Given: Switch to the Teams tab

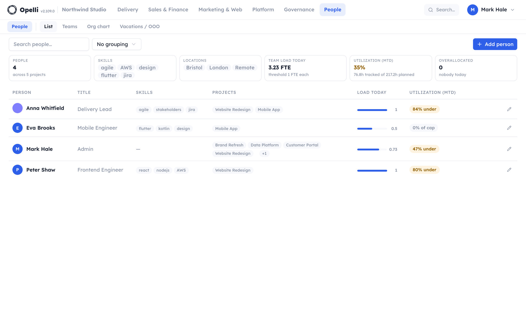Looking at the screenshot, I should [x=70, y=27].
